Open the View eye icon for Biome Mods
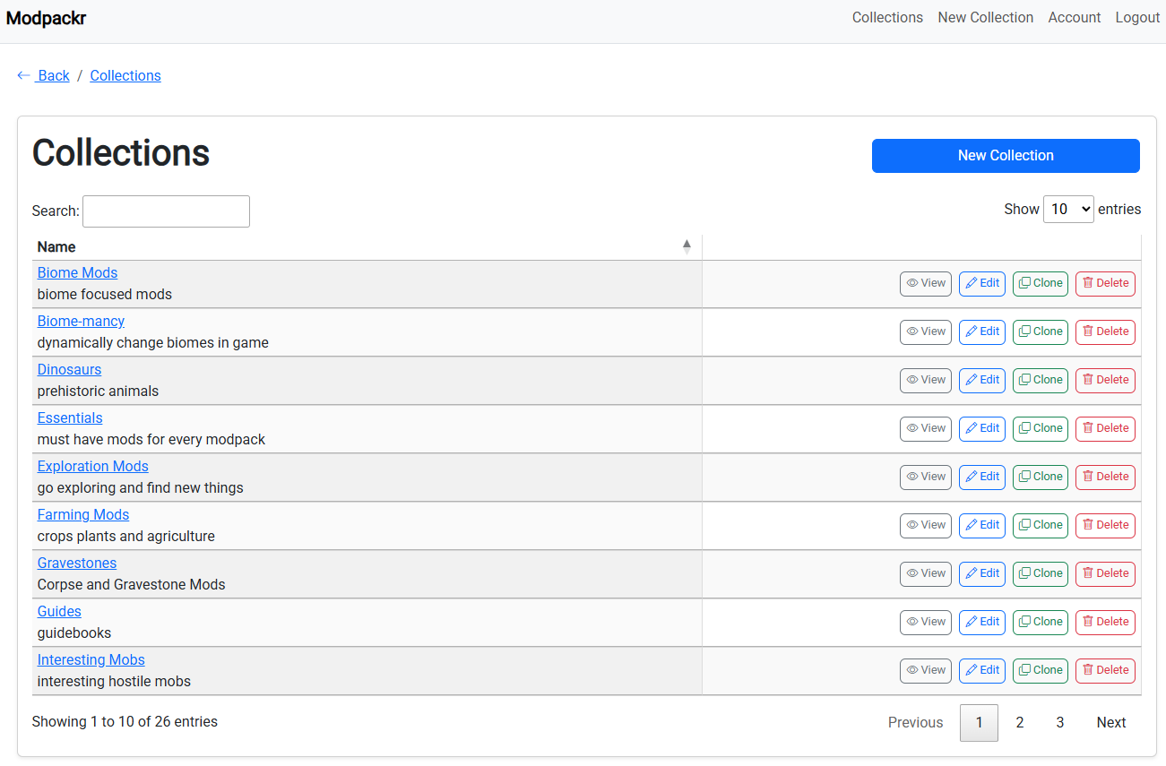Screen dimensions: 1166x766 [911, 283]
